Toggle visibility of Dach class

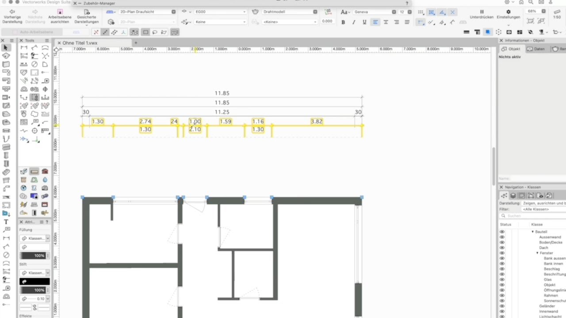coord(502,248)
